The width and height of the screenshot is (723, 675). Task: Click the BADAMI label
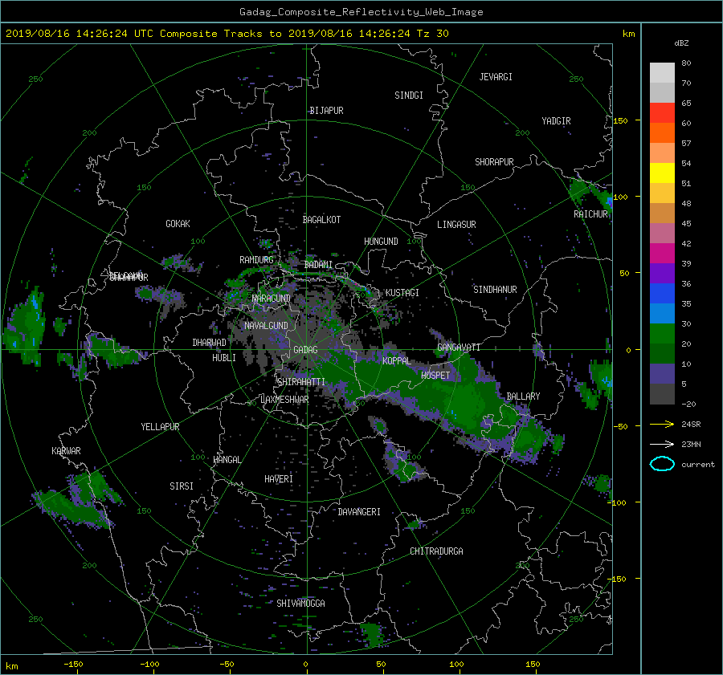coord(318,265)
